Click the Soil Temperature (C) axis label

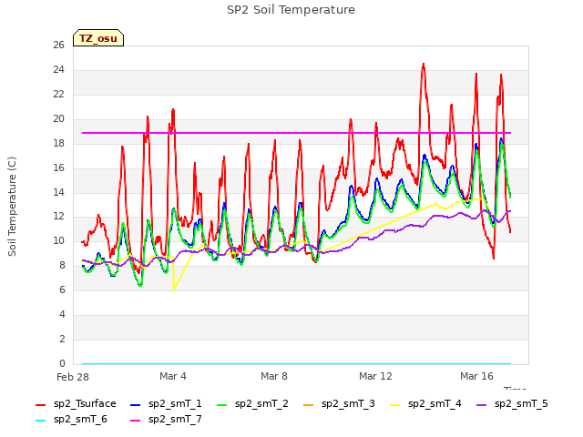(x=12, y=207)
